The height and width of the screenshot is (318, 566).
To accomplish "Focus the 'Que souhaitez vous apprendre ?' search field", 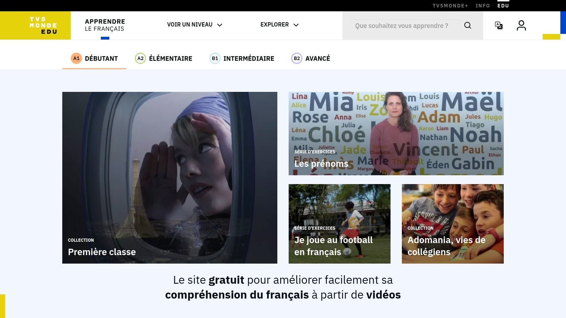I will [x=406, y=25].
